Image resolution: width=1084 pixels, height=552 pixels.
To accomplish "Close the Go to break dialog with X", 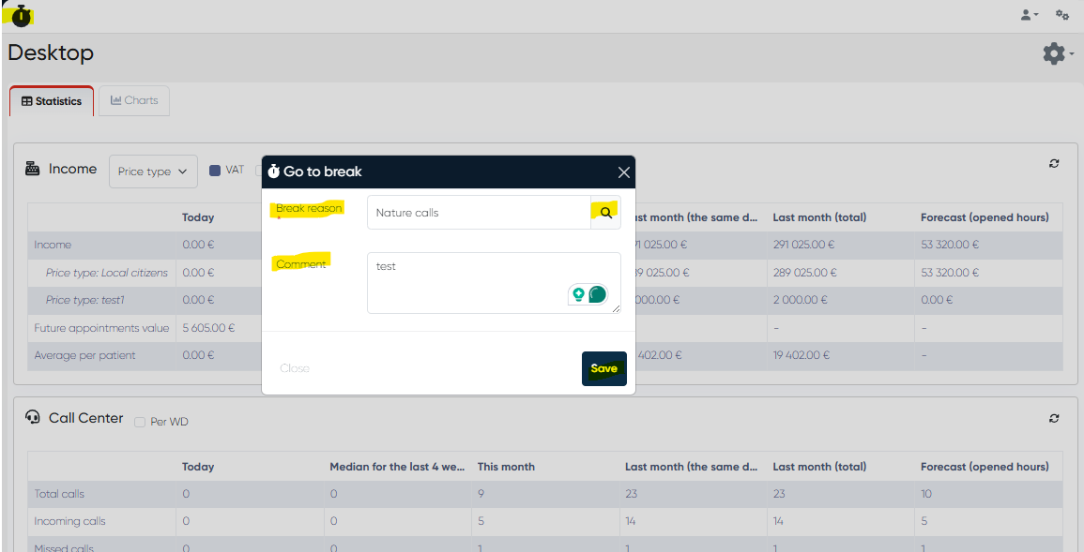I will coord(623,172).
